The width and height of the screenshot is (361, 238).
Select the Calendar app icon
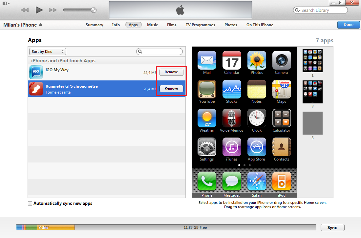(232, 60)
